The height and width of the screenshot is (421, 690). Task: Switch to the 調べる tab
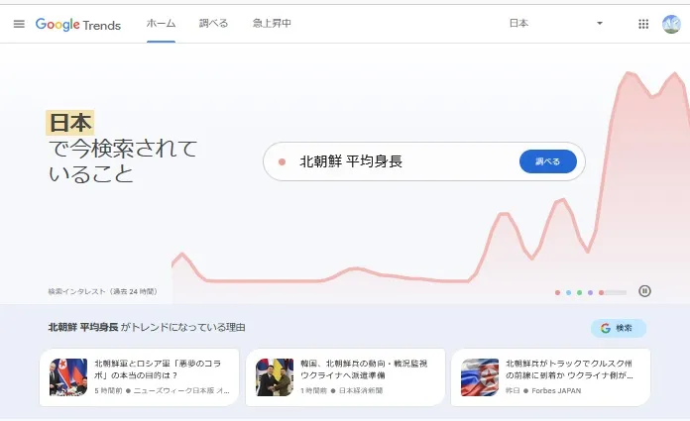click(x=213, y=24)
